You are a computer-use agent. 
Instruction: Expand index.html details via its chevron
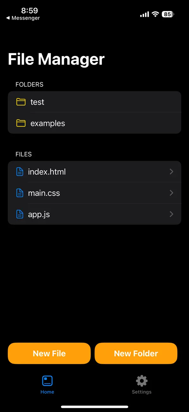point(171,171)
